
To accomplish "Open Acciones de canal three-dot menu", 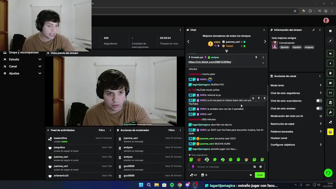I will pos(320,76).
